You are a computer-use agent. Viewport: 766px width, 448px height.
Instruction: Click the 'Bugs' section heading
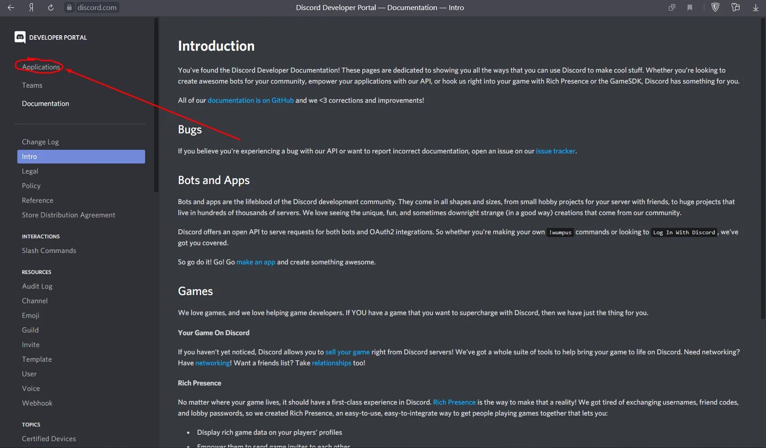tap(190, 130)
